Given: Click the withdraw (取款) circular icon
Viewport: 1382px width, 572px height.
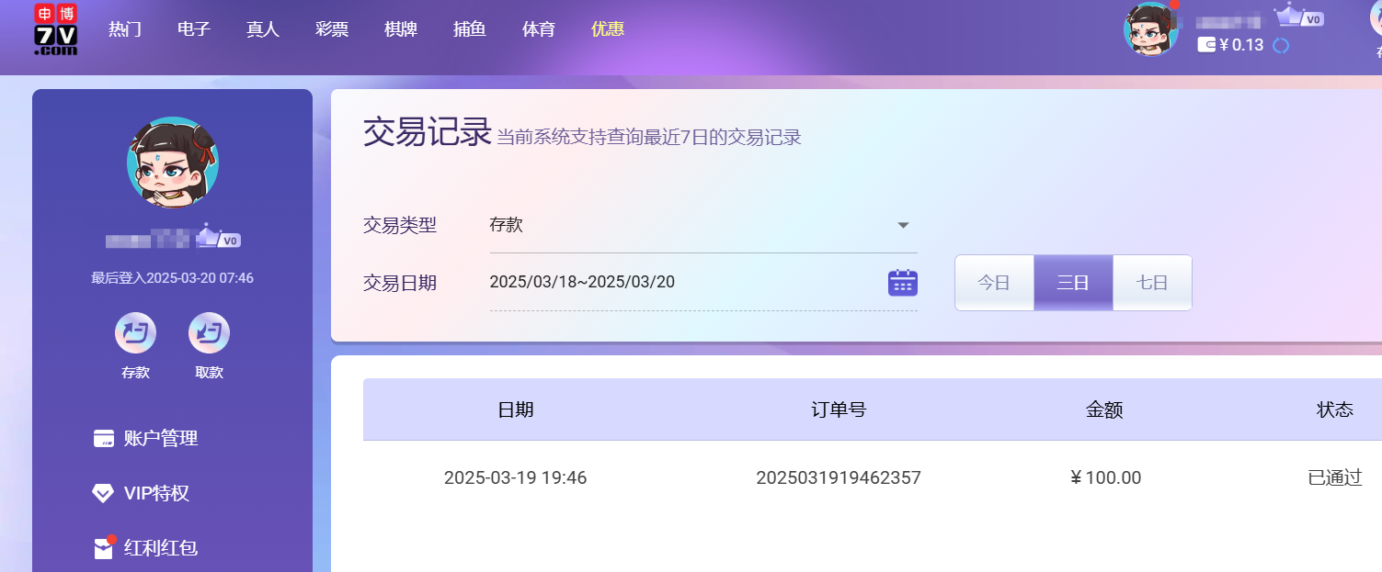Looking at the screenshot, I should pyautogui.click(x=209, y=333).
